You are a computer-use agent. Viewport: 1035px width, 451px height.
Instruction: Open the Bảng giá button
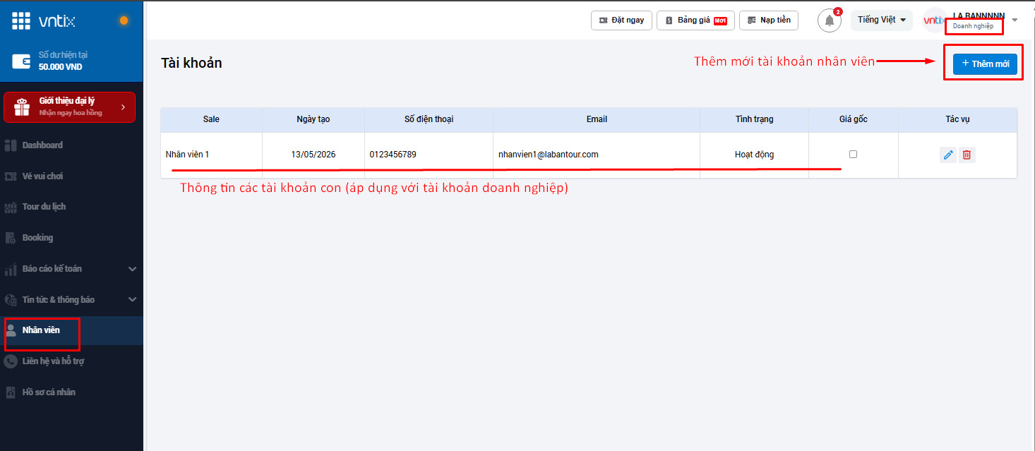pos(695,20)
